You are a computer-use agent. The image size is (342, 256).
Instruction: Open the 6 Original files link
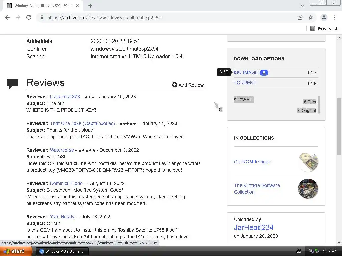(307, 111)
